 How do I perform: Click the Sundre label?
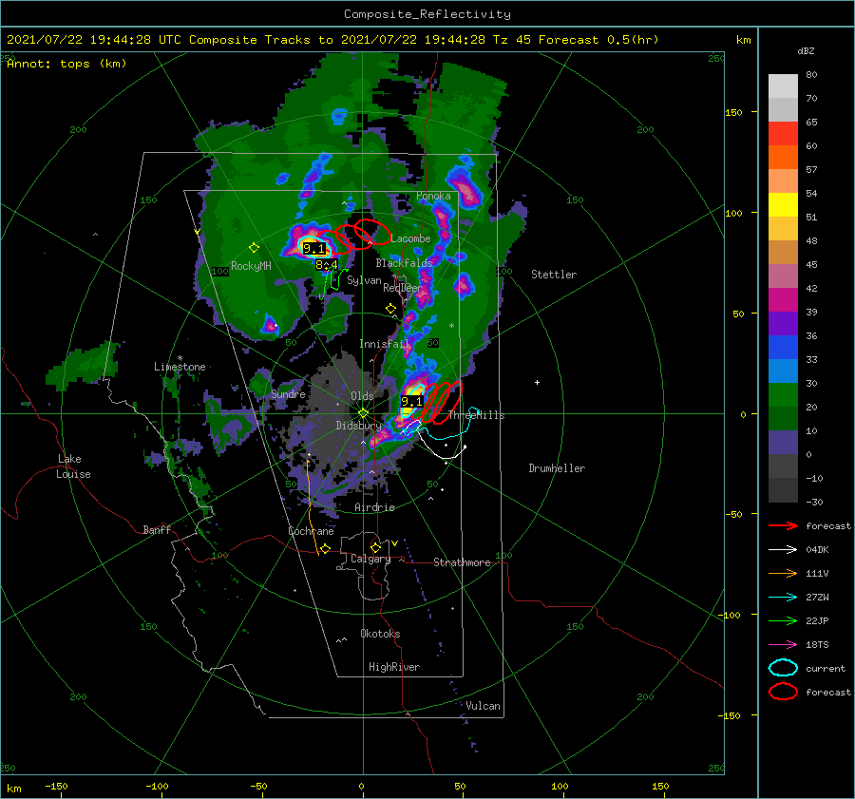click(x=288, y=394)
